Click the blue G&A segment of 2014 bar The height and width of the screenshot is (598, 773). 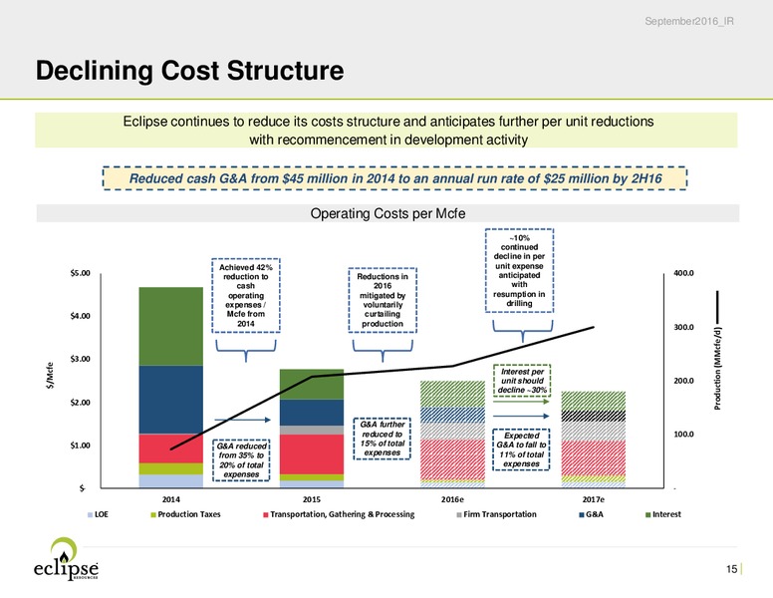click(x=171, y=400)
